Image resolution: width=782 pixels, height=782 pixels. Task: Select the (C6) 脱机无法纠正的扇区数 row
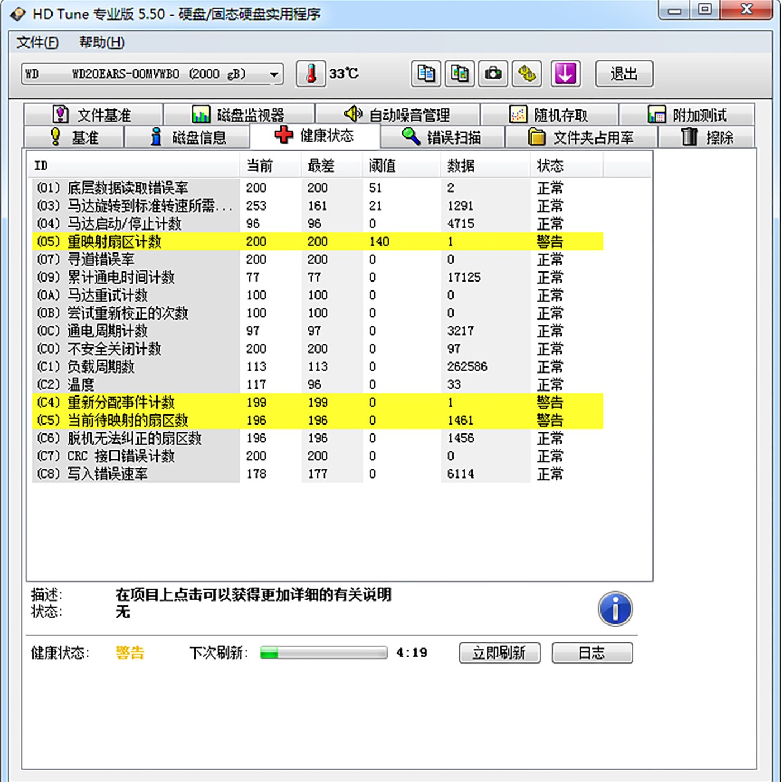pyautogui.click(x=318, y=438)
